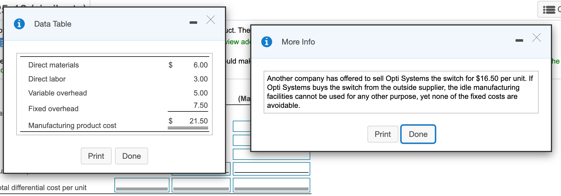
Task: Close the More Info dialog
Action: 537,38
